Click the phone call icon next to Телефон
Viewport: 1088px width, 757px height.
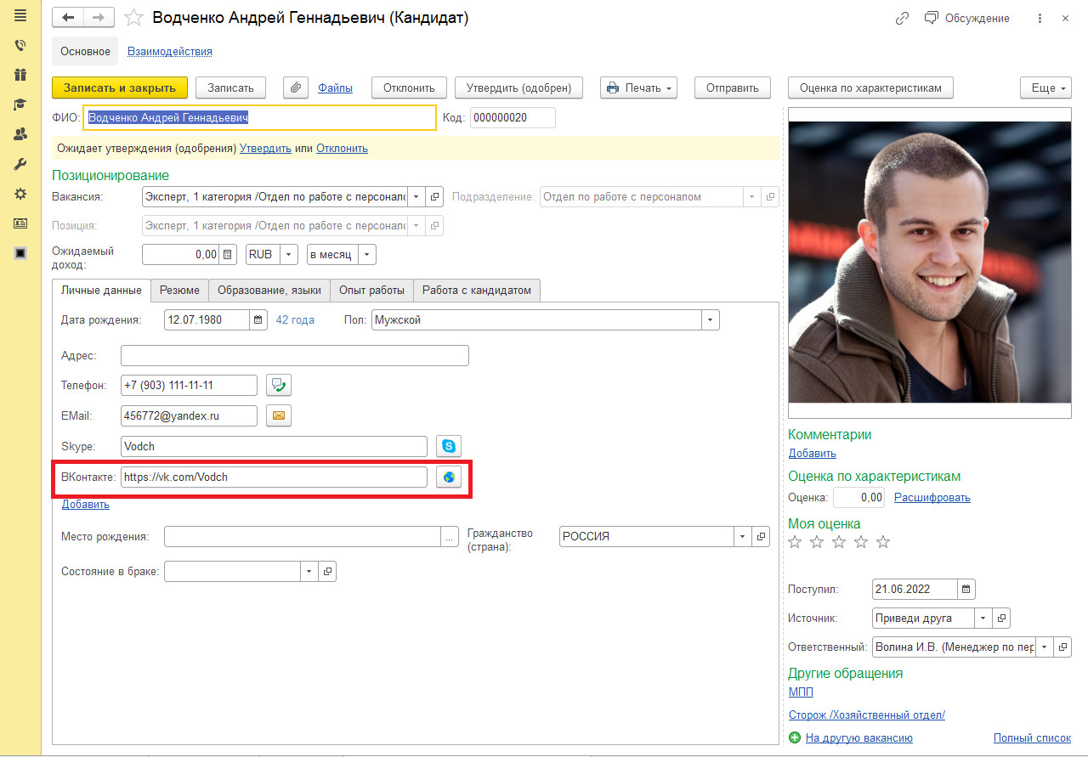pos(279,385)
